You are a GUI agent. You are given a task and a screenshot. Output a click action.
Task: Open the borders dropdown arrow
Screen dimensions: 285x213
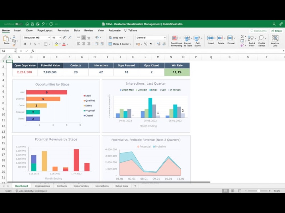(49, 44)
